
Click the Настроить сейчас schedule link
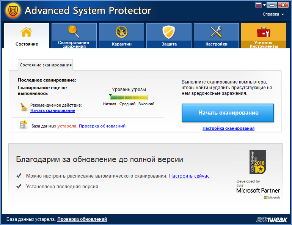(189, 176)
